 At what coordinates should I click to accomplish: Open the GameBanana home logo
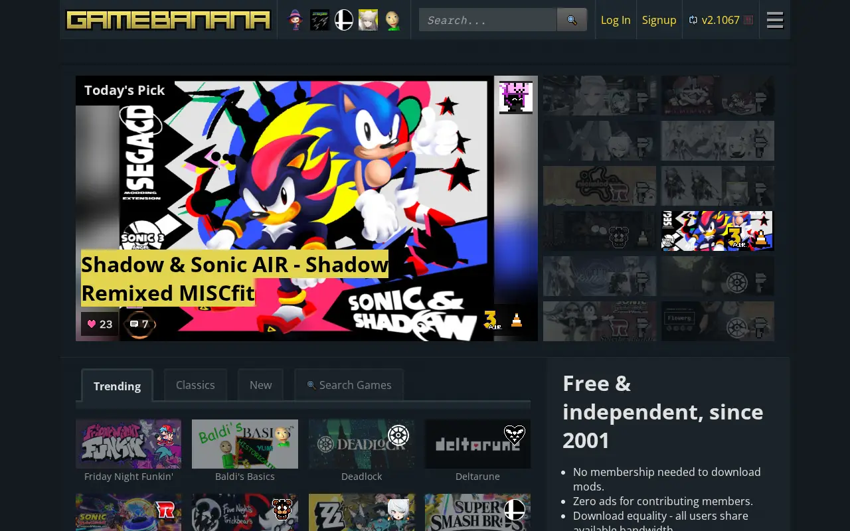(169, 20)
